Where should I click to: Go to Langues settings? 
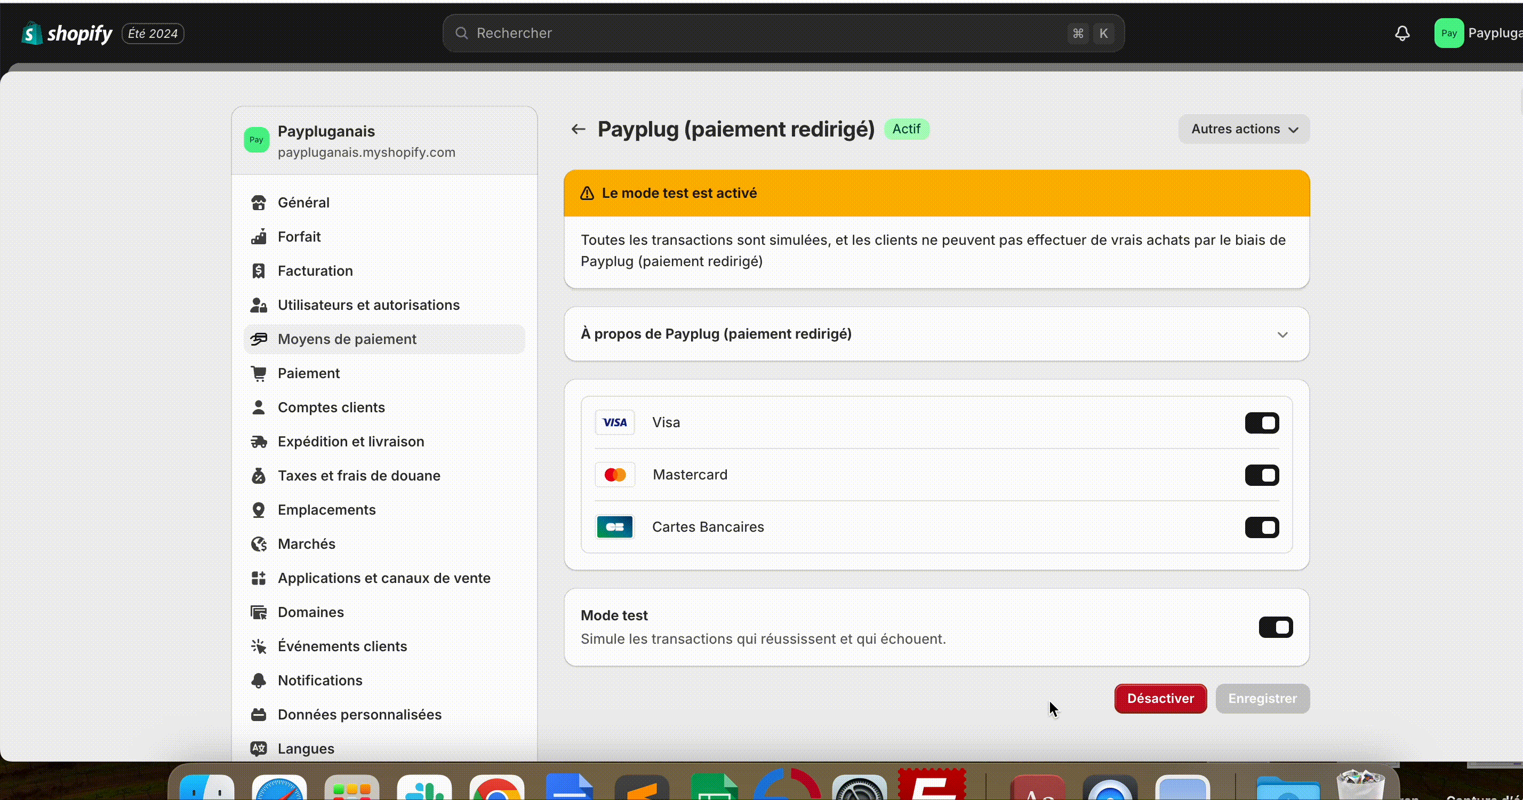tap(384, 749)
